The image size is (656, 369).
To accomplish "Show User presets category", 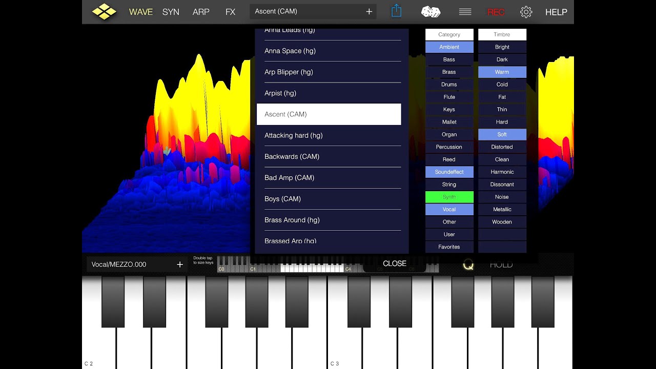I will tap(449, 234).
